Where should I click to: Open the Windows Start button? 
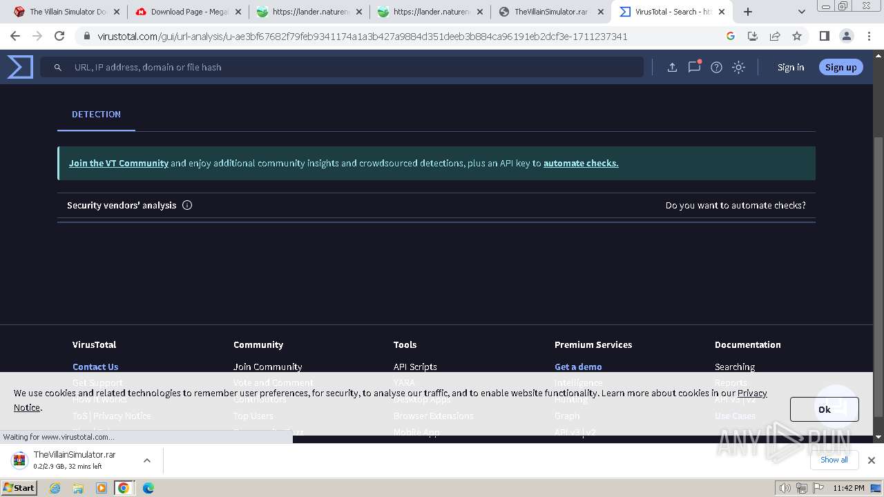19,487
